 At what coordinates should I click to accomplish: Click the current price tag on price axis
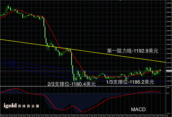point(169,71)
